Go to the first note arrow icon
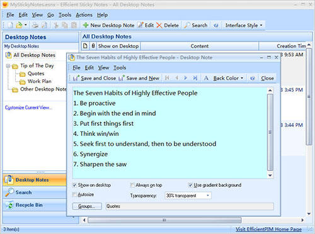 pos(167,78)
